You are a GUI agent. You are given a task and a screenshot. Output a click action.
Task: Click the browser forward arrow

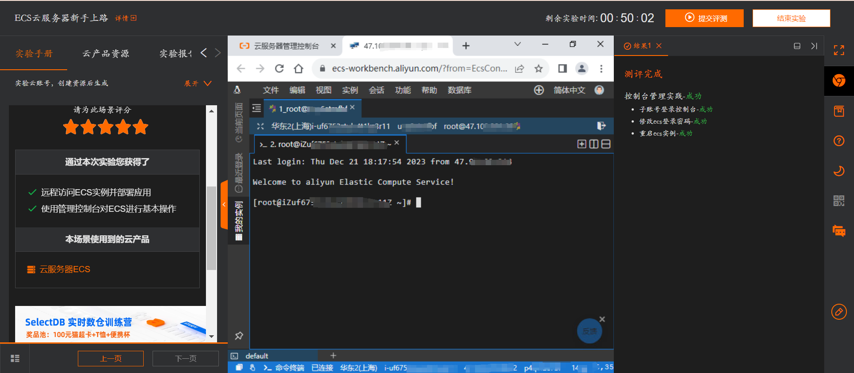(x=260, y=68)
